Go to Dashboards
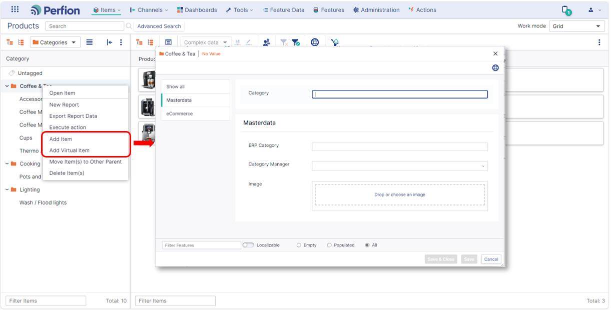611x310 pixels. [x=197, y=10]
